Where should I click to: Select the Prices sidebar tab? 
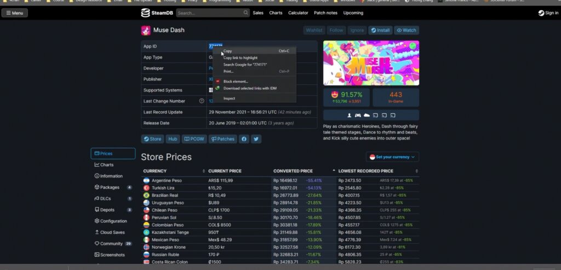(x=113, y=153)
